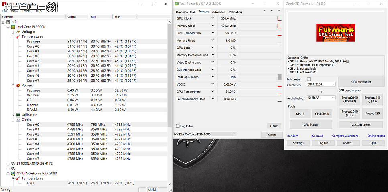Viewport: 388px width, 192px height.
Task: Click the Powers flame icon
Action: [x=18, y=85]
